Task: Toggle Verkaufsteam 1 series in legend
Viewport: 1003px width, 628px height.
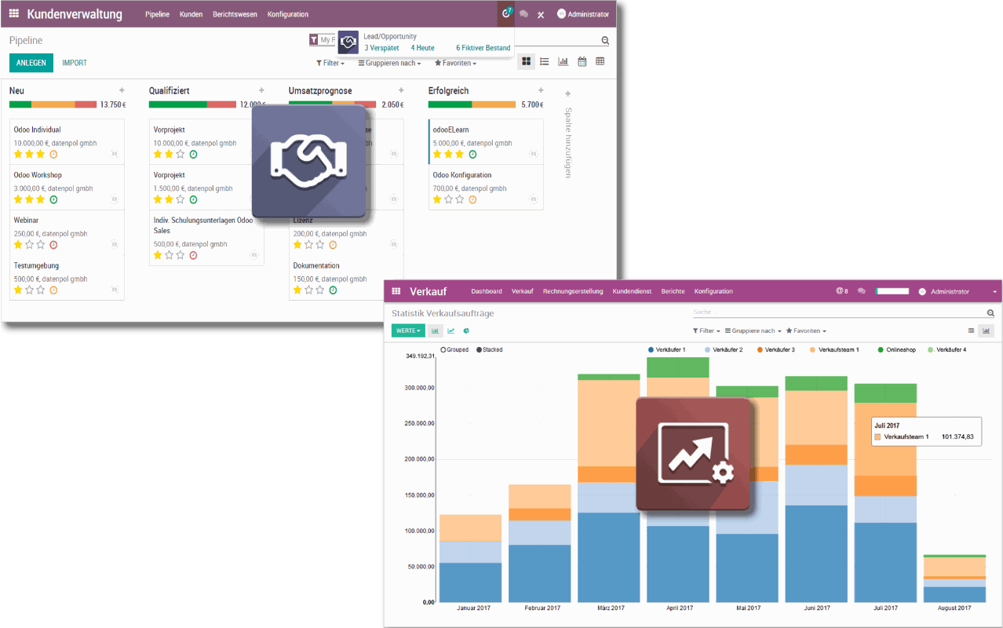Action: pos(834,349)
